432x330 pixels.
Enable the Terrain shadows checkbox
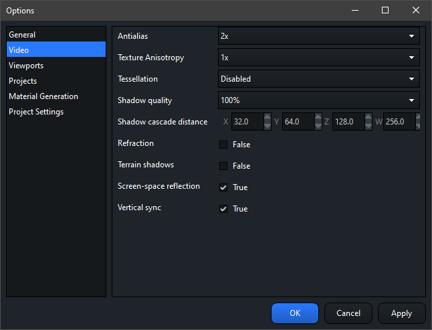coord(223,166)
